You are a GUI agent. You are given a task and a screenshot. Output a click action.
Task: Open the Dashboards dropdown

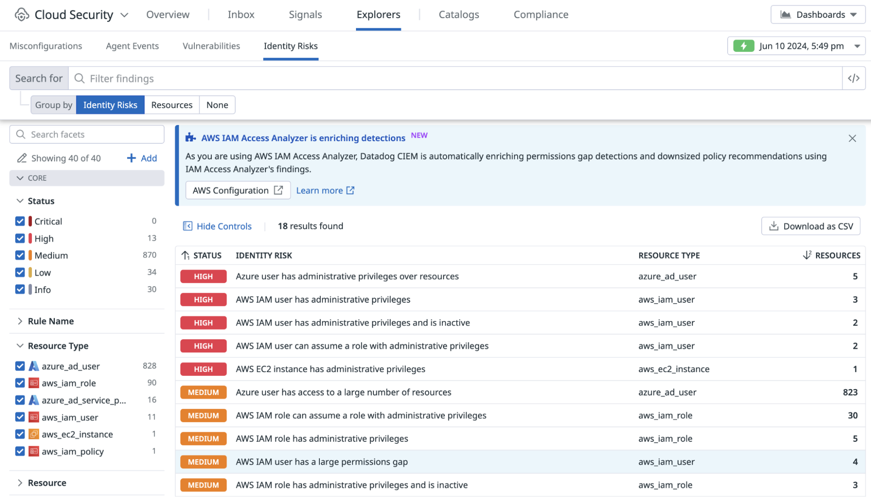click(818, 14)
